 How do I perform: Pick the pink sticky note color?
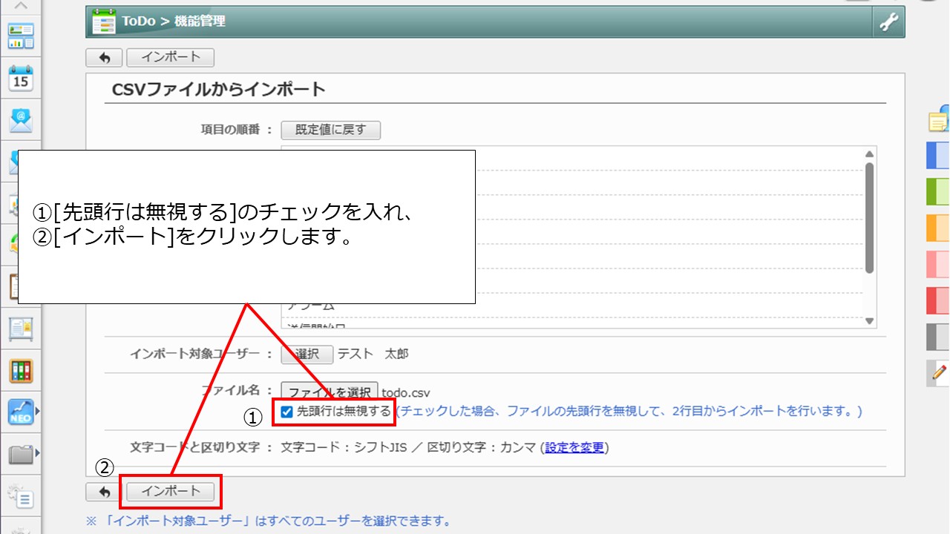coord(939,264)
